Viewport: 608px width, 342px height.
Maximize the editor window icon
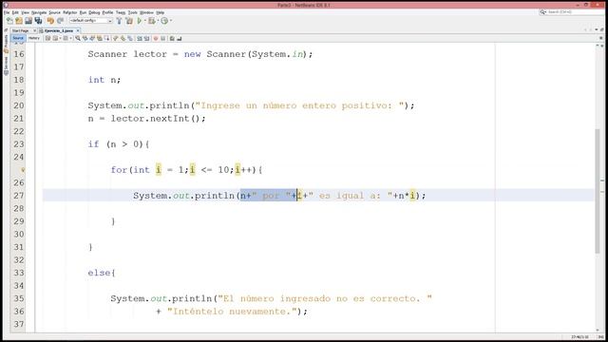[601, 29]
